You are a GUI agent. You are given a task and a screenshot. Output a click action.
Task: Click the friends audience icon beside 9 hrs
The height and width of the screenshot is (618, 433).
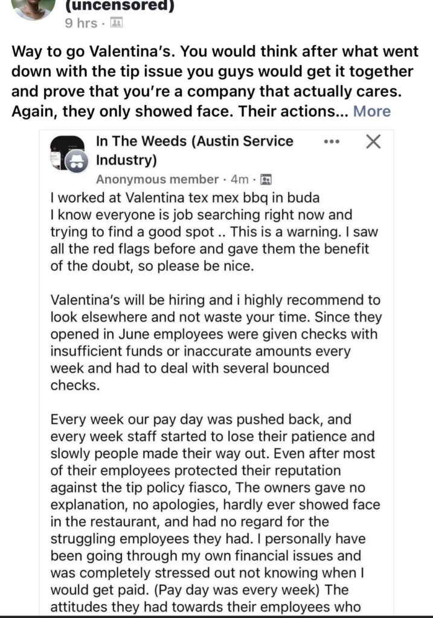click(117, 24)
